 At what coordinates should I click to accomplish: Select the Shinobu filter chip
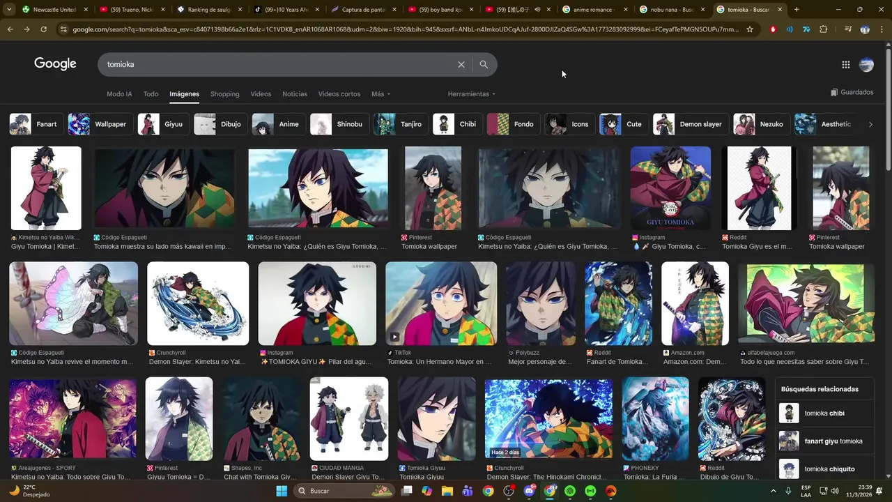click(339, 124)
